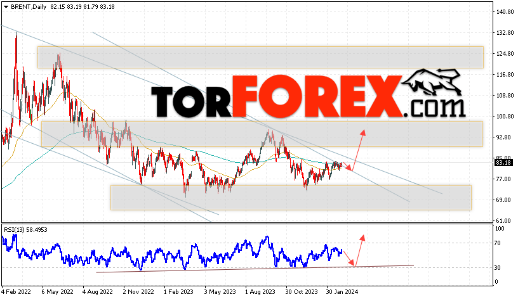518x299 pixels.
Task: Click the RSI scale value 30
Action: [498, 268]
